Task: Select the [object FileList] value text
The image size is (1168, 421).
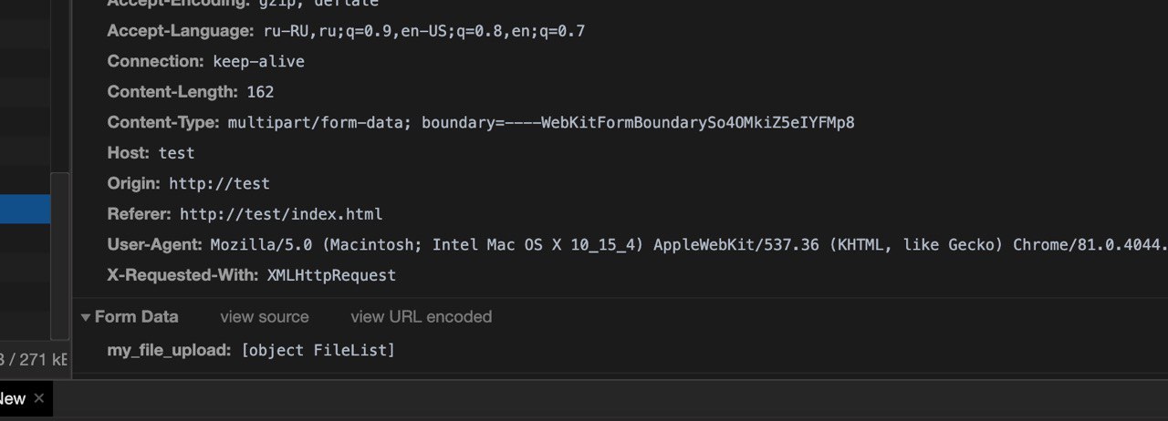Action: click(318, 350)
